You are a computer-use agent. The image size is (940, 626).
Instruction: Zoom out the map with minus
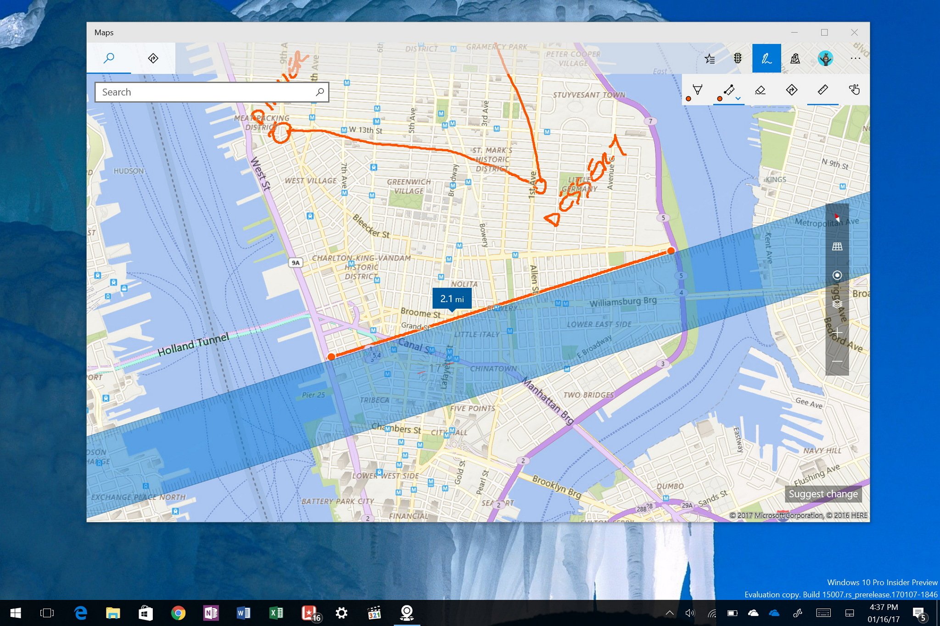click(837, 361)
